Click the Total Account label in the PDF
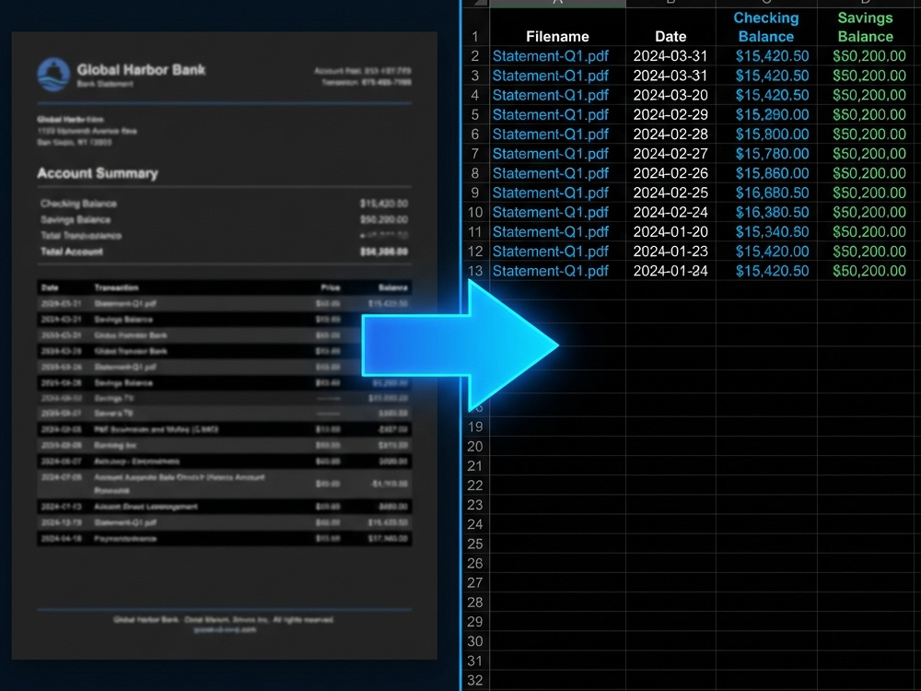 [72, 252]
